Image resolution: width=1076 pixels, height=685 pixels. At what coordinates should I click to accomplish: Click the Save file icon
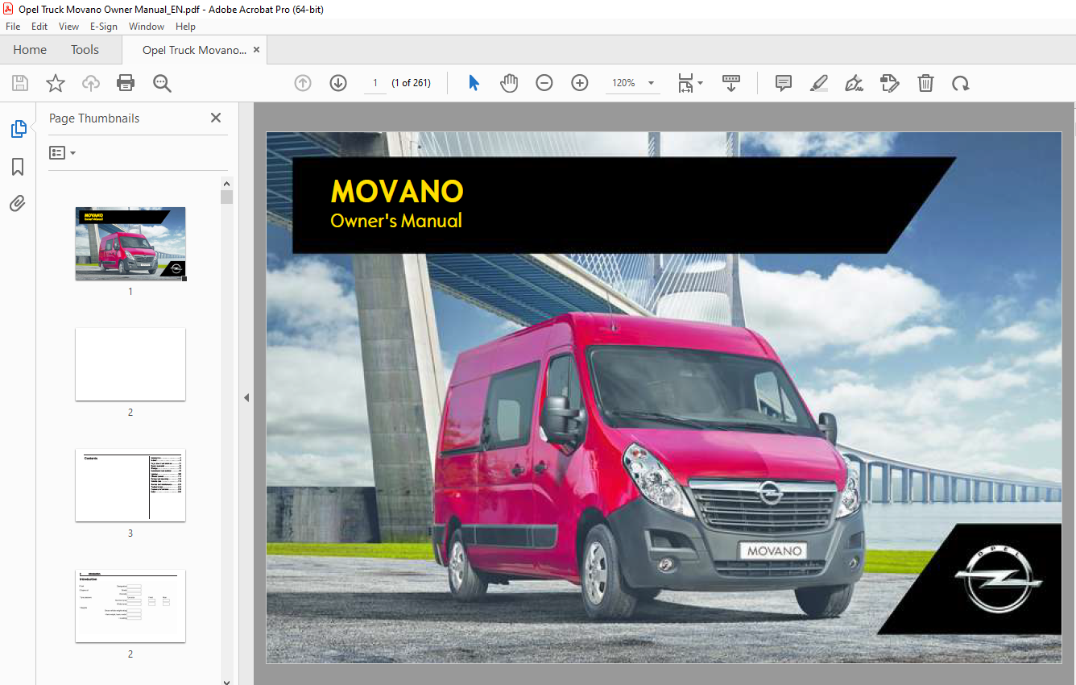[20, 83]
